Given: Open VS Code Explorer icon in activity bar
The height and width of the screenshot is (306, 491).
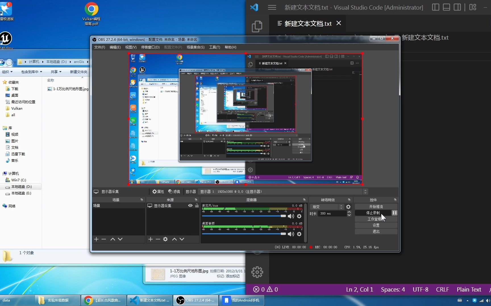Looking at the screenshot, I should coord(257,26).
